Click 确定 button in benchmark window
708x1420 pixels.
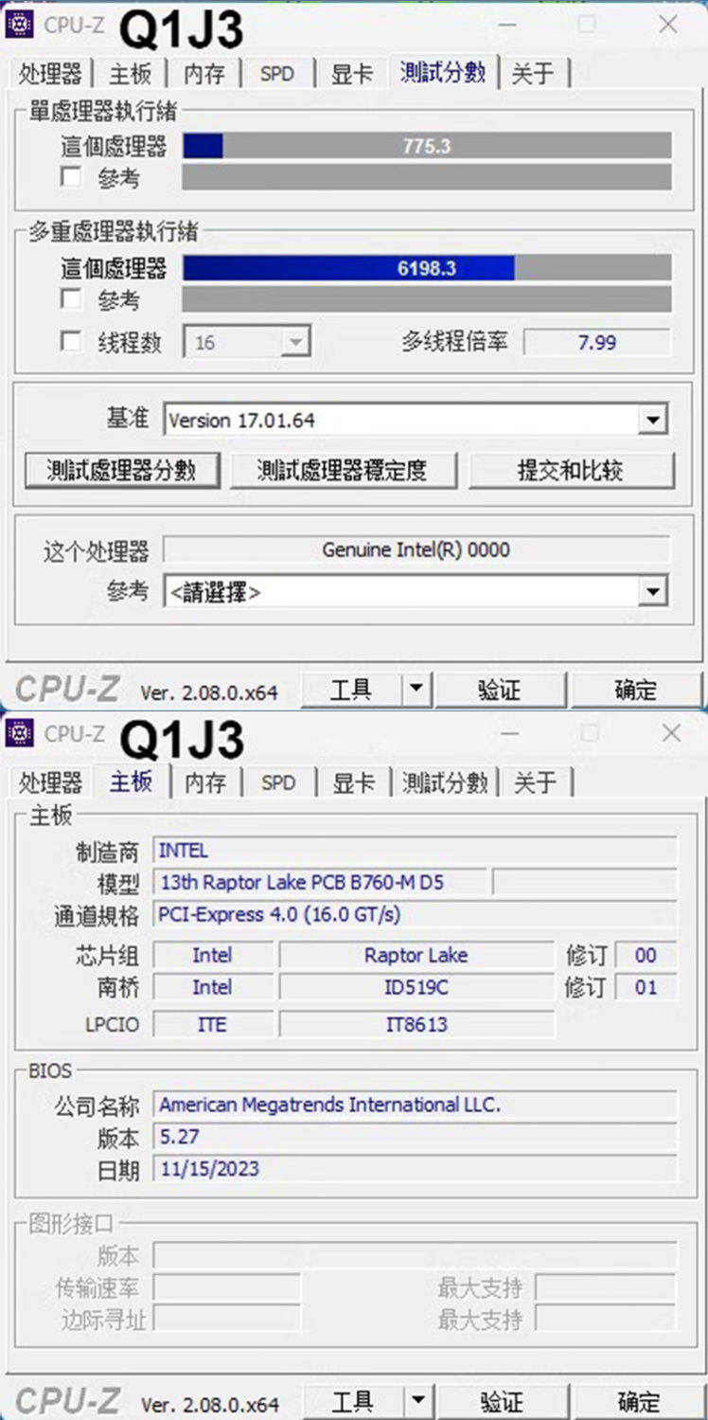pyautogui.click(x=635, y=691)
